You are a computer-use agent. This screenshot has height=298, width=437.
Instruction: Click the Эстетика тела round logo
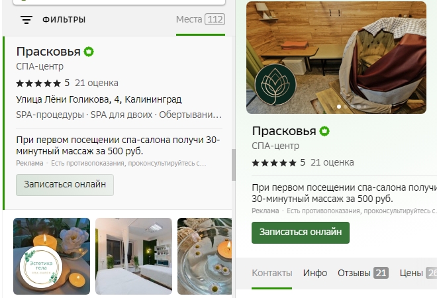click(41, 267)
